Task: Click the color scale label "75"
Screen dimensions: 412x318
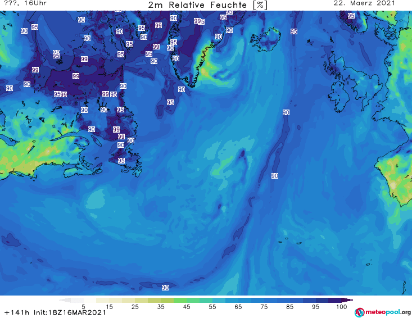Action: tap(264, 307)
